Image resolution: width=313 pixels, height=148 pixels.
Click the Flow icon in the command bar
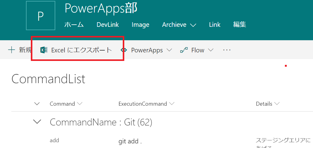pos(184,50)
